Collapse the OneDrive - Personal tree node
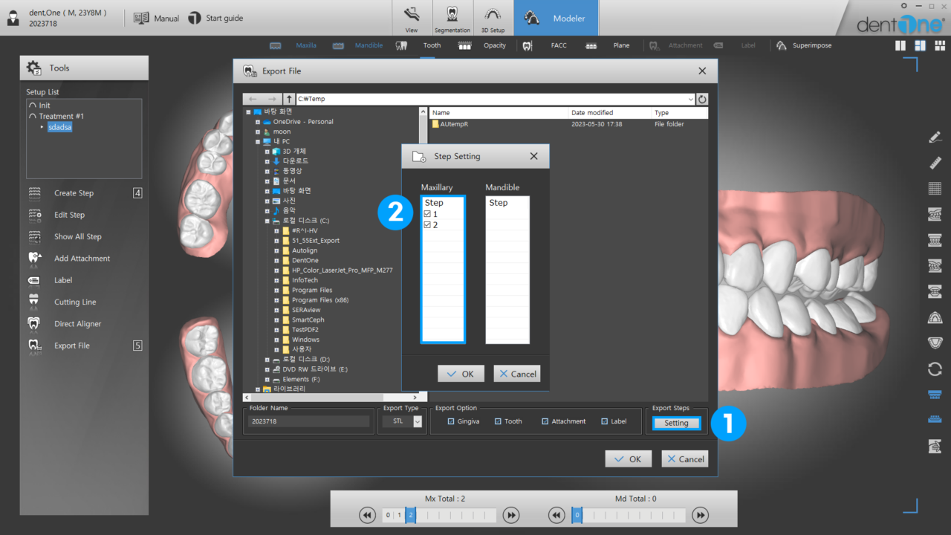The height and width of the screenshot is (535, 951). pyautogui.click(x=259, y=121)
